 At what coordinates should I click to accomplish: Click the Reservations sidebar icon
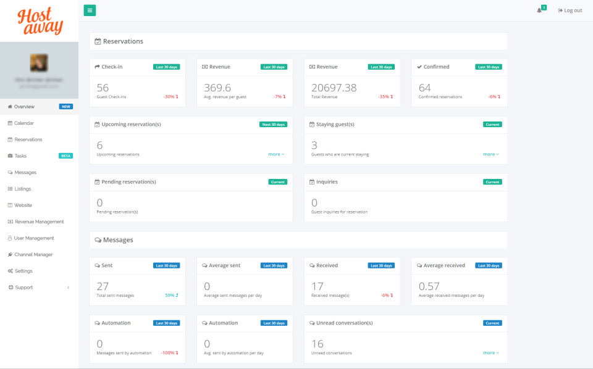point(10,139)
